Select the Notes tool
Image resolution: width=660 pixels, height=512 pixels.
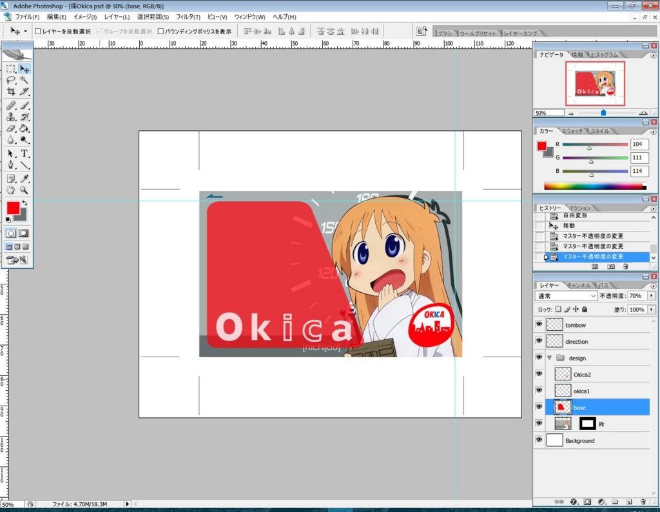[11, 179]
